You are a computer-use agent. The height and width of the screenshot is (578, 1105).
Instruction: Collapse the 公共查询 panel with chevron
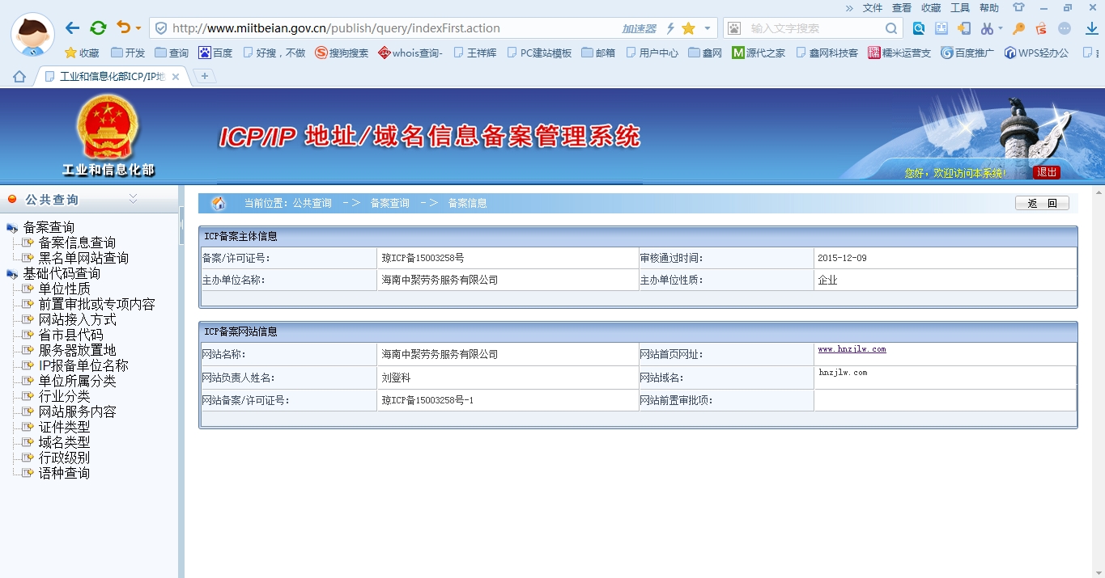[133, 199]
